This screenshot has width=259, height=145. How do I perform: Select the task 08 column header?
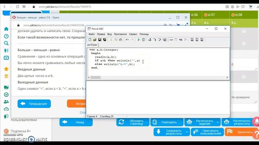coord(244,15)
